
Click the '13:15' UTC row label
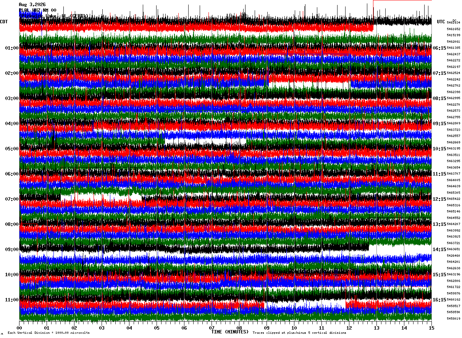pos(439,224)
